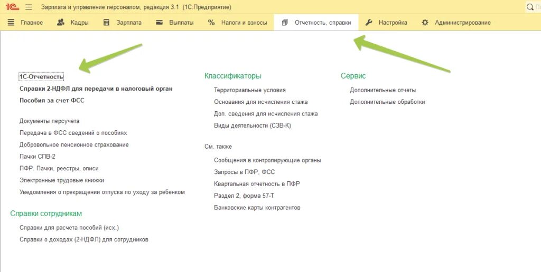Click the См. также heading
The image size is (541, 272).
click(218, 147)
